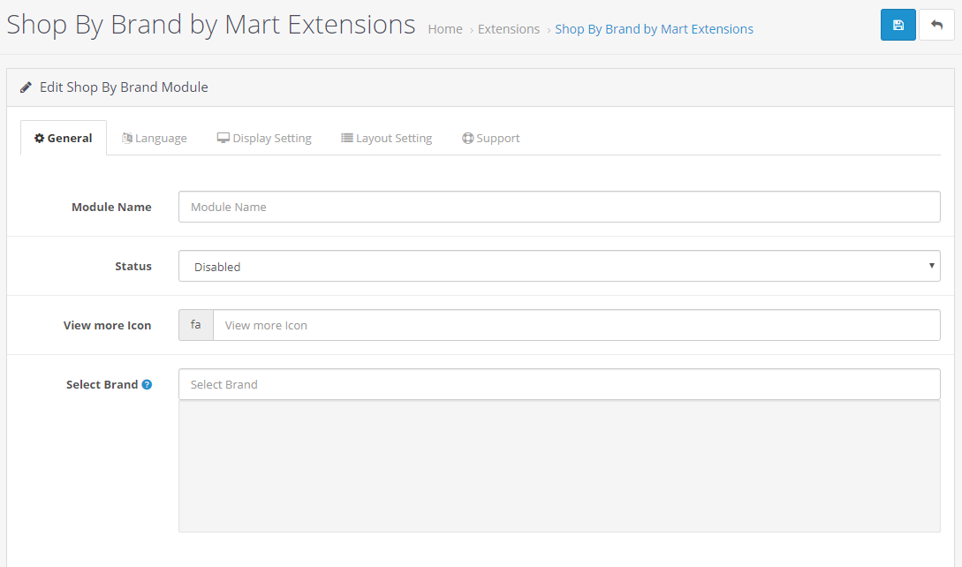This screenshot has width=962, height=567.
Task: Click the Shop By Brand page title heading
Action: coord(210,25)
